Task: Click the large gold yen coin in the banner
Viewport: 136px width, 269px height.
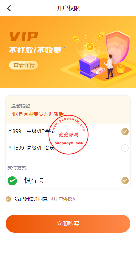Action: [x=90, y=47]
